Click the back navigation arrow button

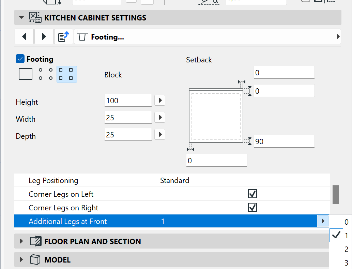pos(24,36)
